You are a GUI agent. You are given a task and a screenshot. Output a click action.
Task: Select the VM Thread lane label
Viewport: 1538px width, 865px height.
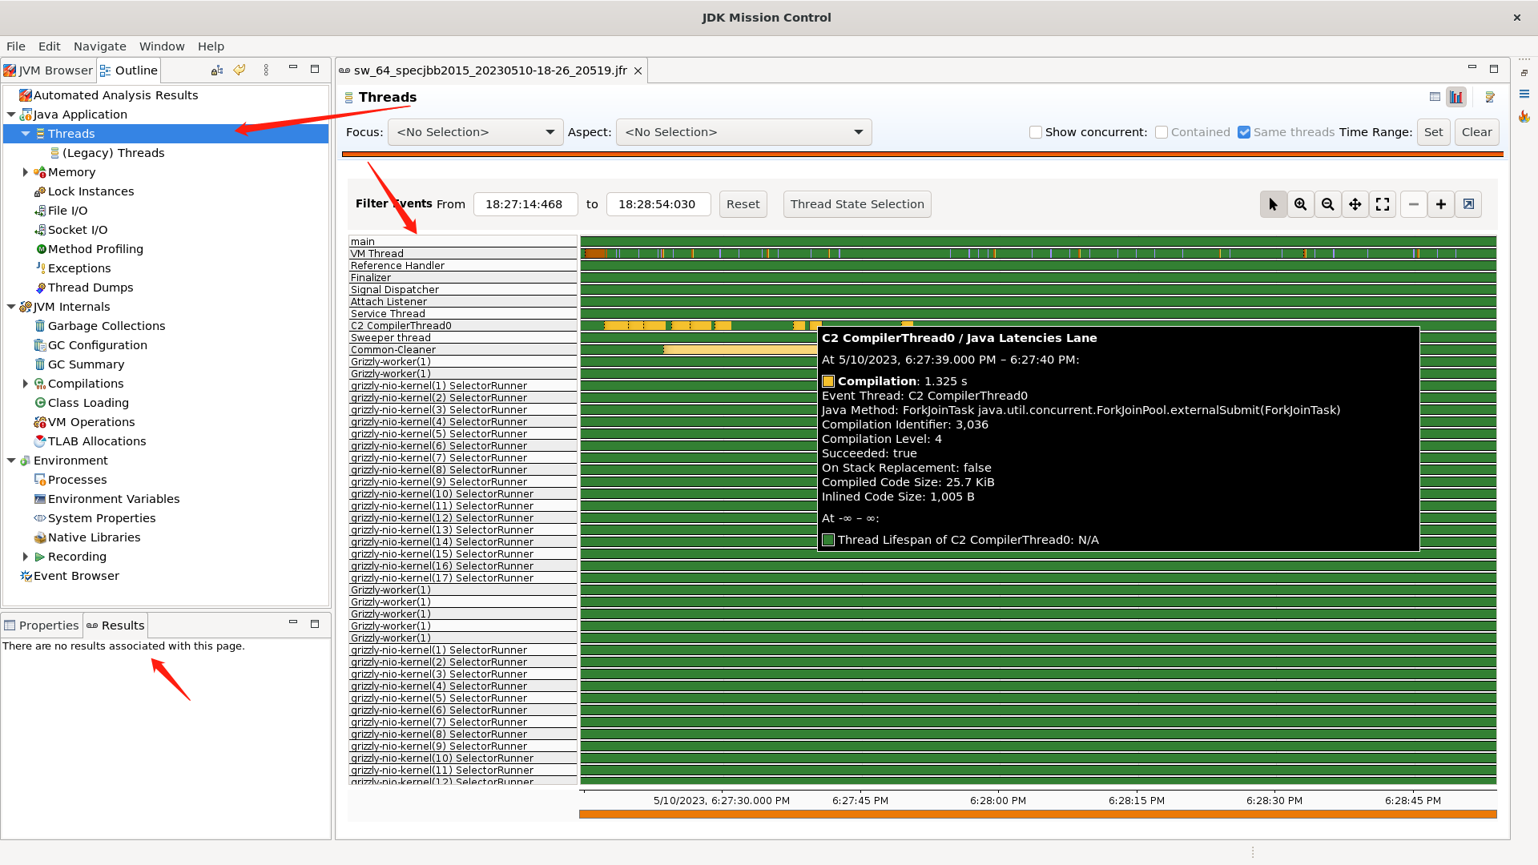463,254
